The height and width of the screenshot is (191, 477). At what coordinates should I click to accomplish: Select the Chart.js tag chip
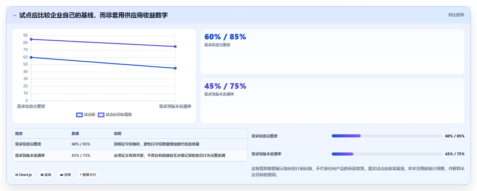click(23, 175)
